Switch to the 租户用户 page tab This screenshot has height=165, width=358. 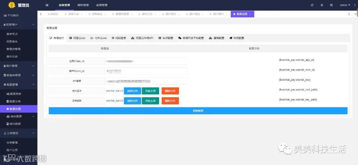(x=218, y=14)
